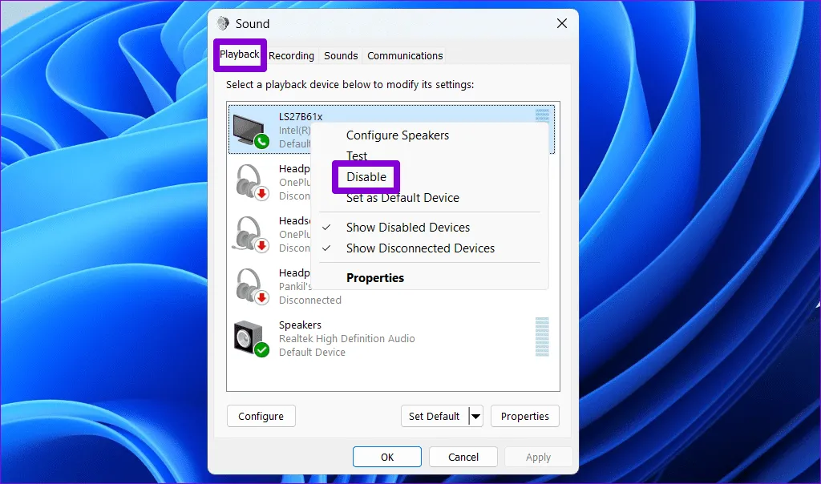Click the Speakers volume level meter

coord(542,337)
